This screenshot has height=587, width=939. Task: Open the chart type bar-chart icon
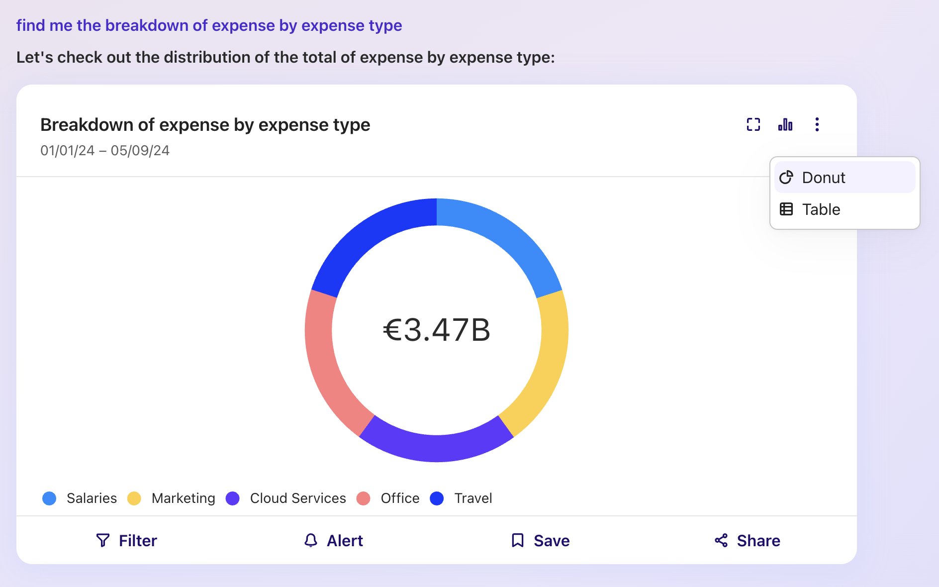click(x=785, y=124)
